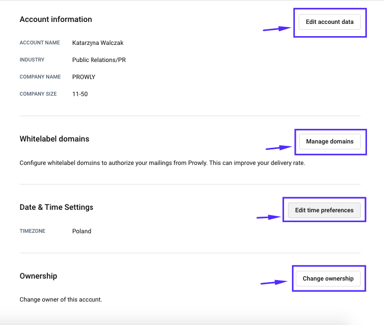This screenshot has height=325, width=384.
Task: Select the Change ownership button
Action: 328,279
